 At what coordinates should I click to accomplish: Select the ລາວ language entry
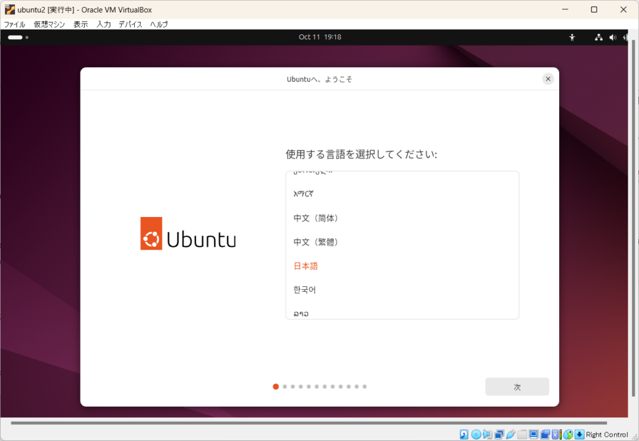pyautogui.click(x=402, y=312)
